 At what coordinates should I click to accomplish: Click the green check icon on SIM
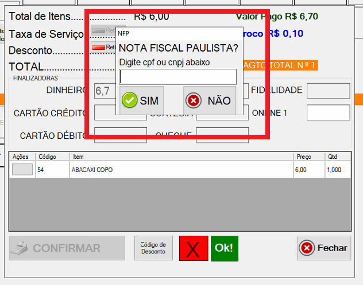coord(129,100)
